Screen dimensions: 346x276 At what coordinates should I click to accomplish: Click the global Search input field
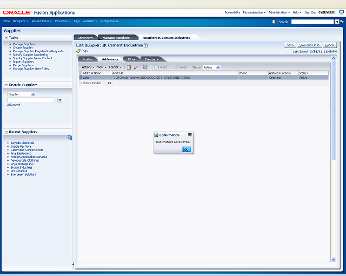[312, 22]
